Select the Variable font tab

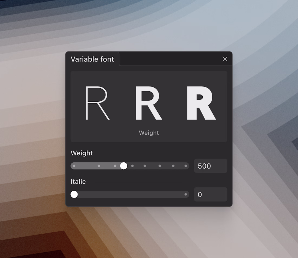(x=92, y=59)
